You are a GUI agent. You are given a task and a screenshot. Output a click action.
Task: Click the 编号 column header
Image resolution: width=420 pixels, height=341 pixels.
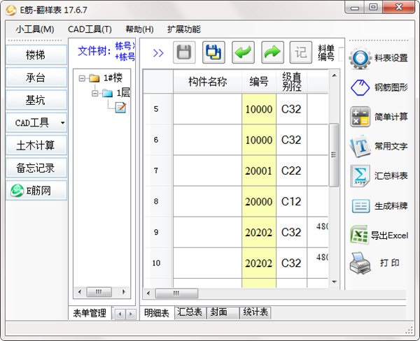click(259, 82)
